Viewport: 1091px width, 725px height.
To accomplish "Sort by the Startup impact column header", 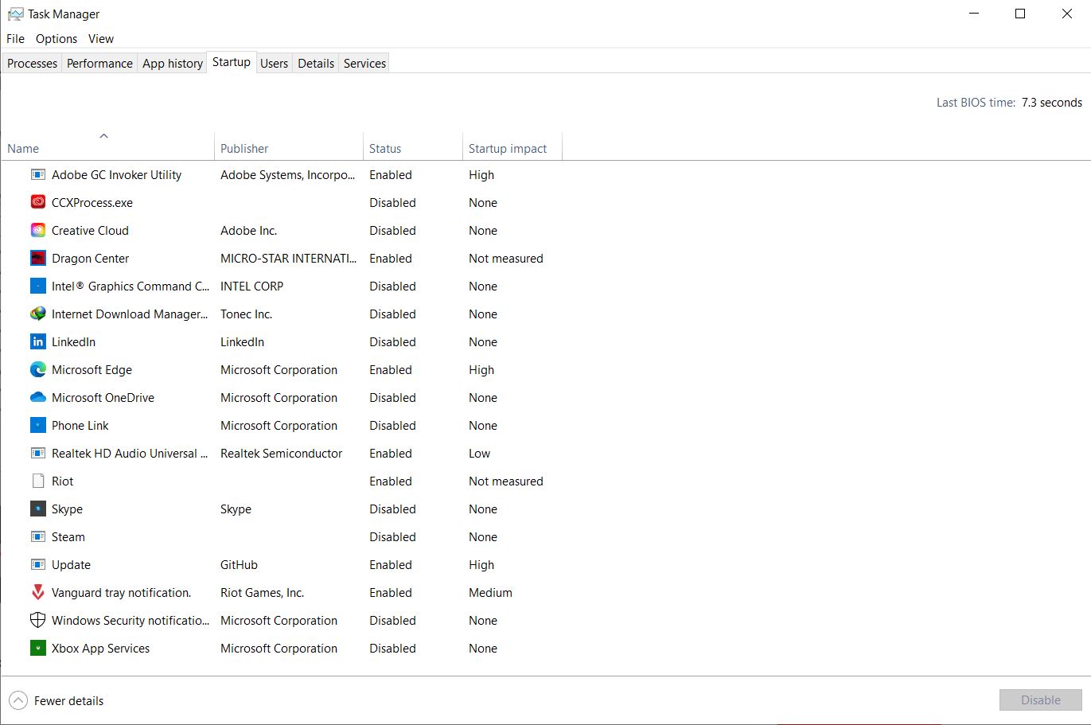I will coord(512,146).
